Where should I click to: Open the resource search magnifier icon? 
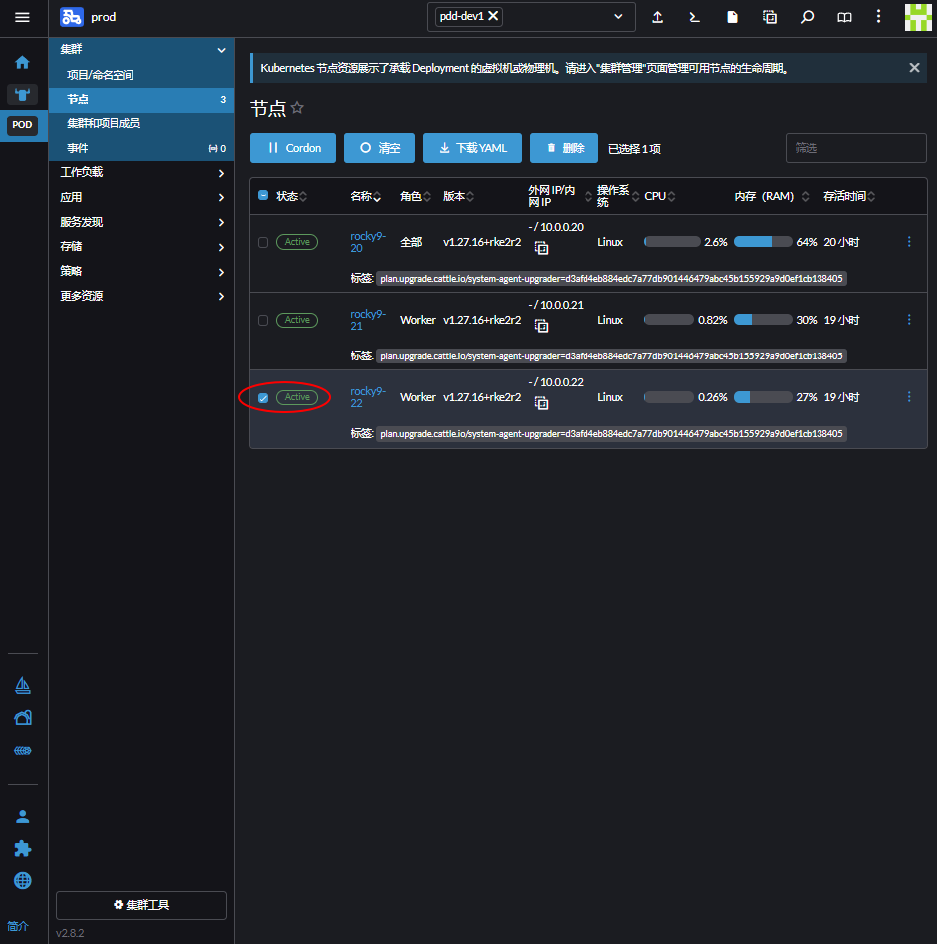pyautogui.click(x=807, y=17)
